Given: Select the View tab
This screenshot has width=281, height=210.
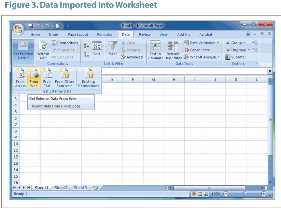Looking at the screenshot, I should (164, 34).
